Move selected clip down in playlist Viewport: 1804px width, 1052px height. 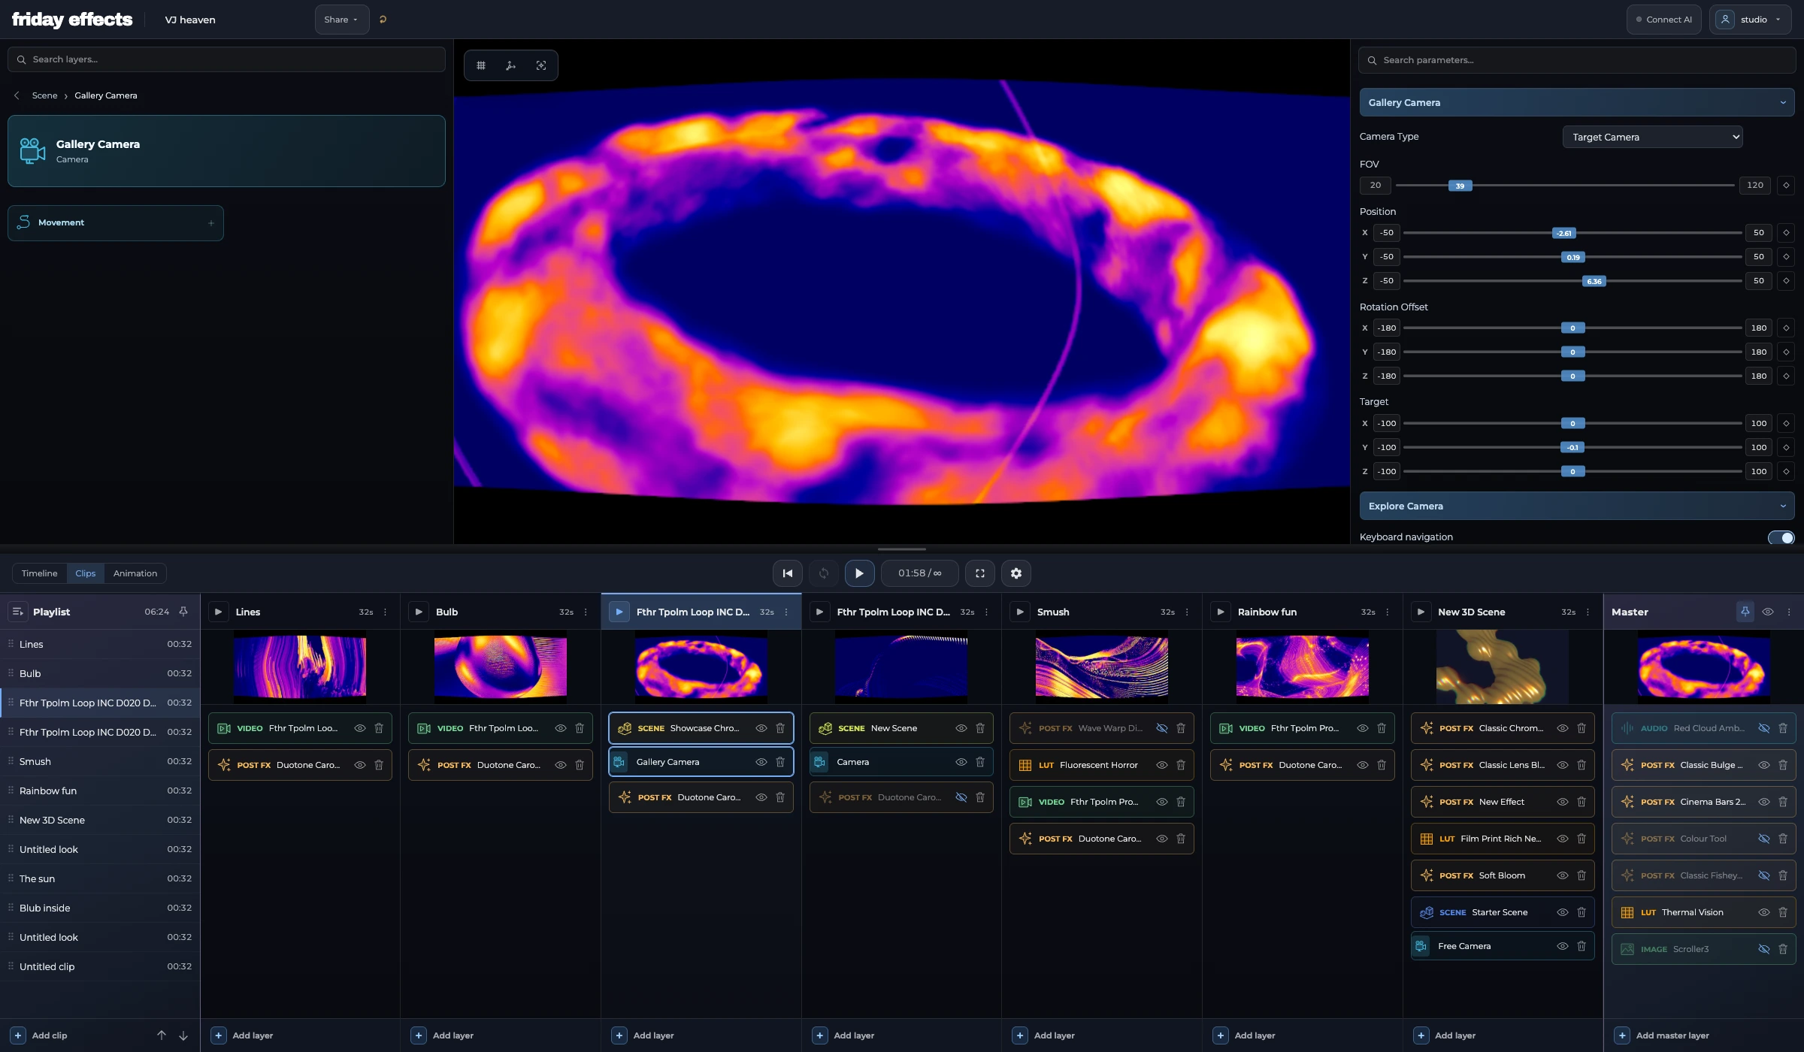pos(183,1035)
